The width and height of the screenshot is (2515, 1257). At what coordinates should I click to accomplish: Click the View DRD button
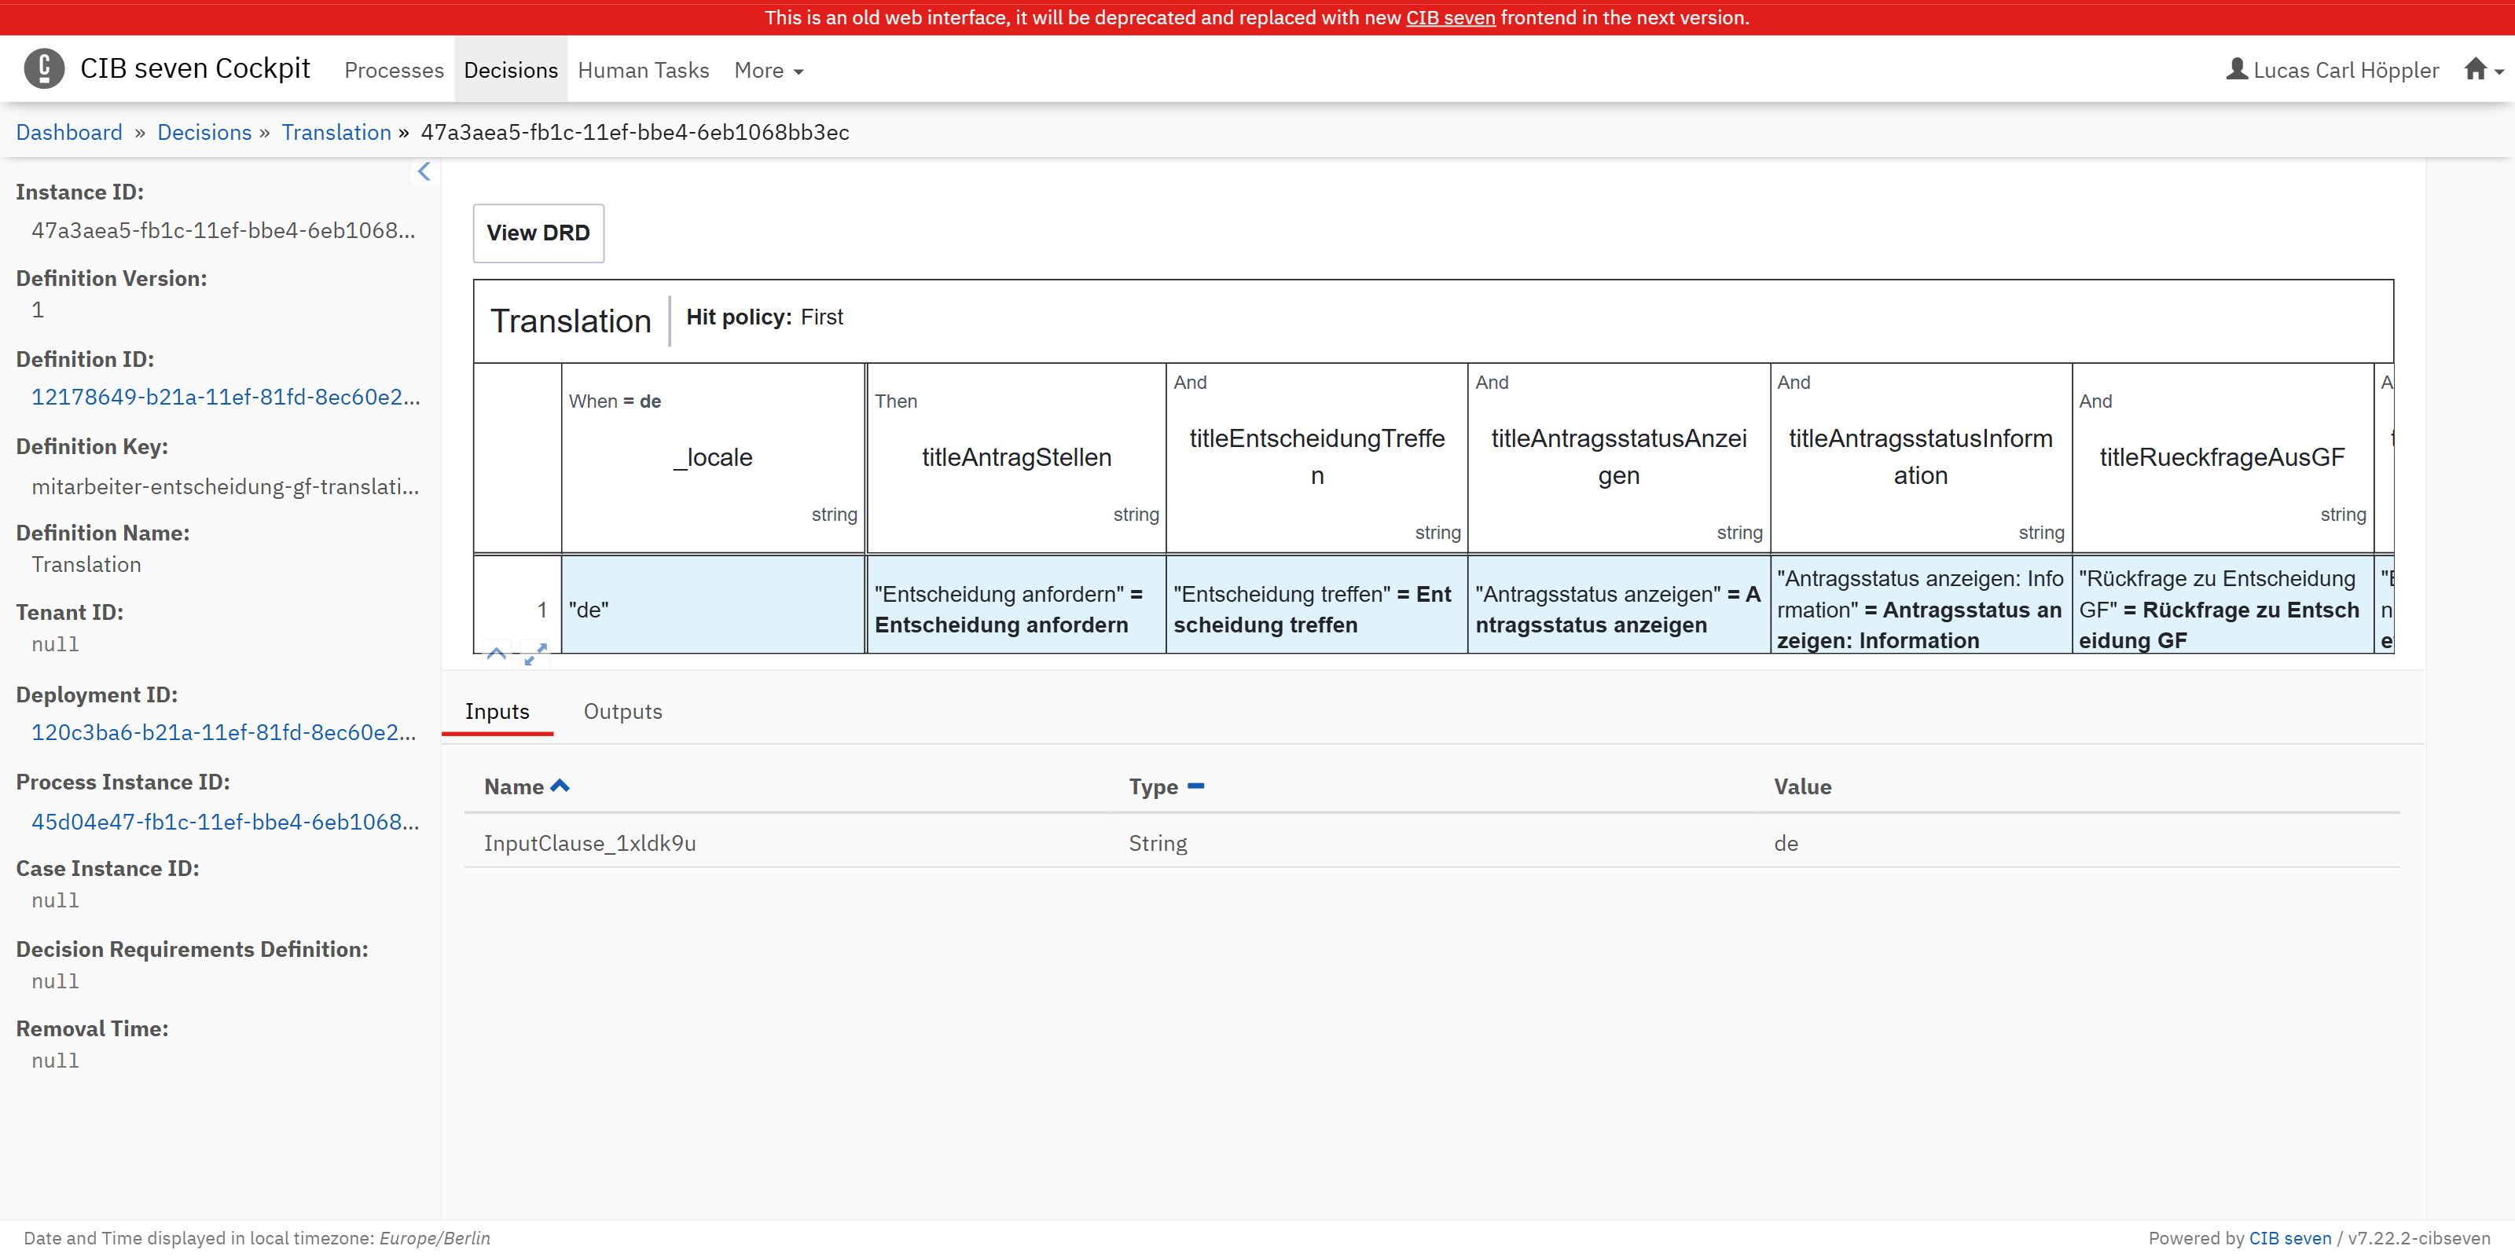(x=538, y=233)
